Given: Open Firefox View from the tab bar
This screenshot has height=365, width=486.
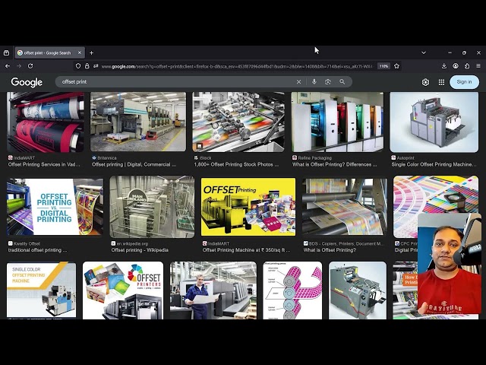Looking at the screenshot, I should [6, 52].
